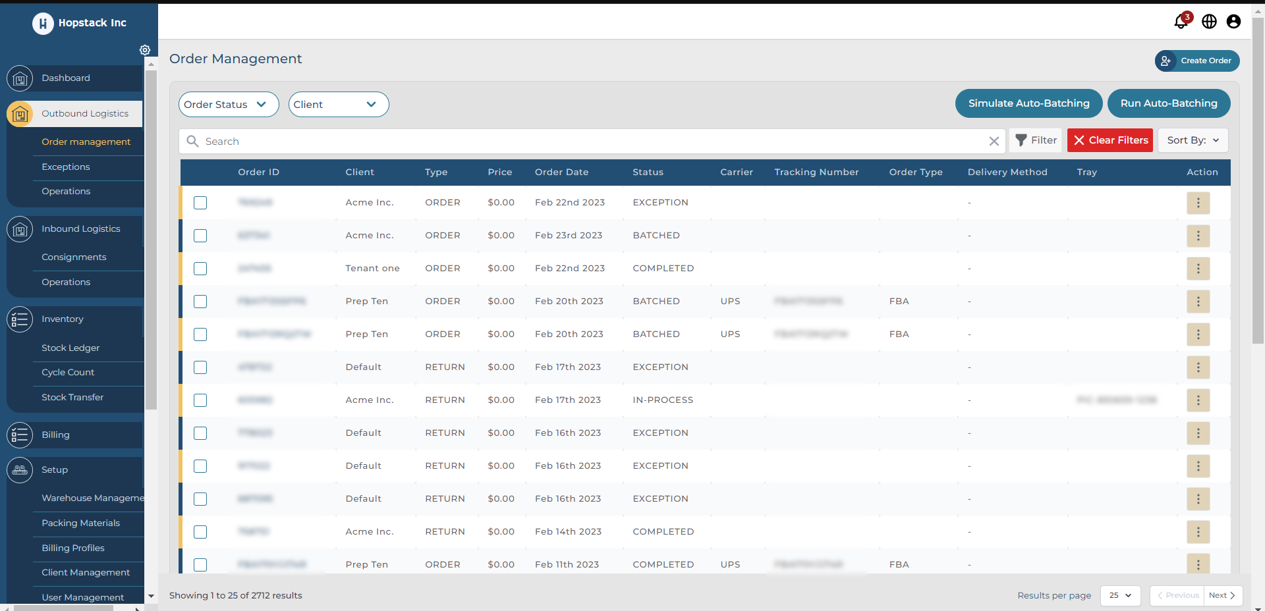Screen dimensions: 1265x611
Task: Open the Billing sidebar icon
Action: point(20,435)
